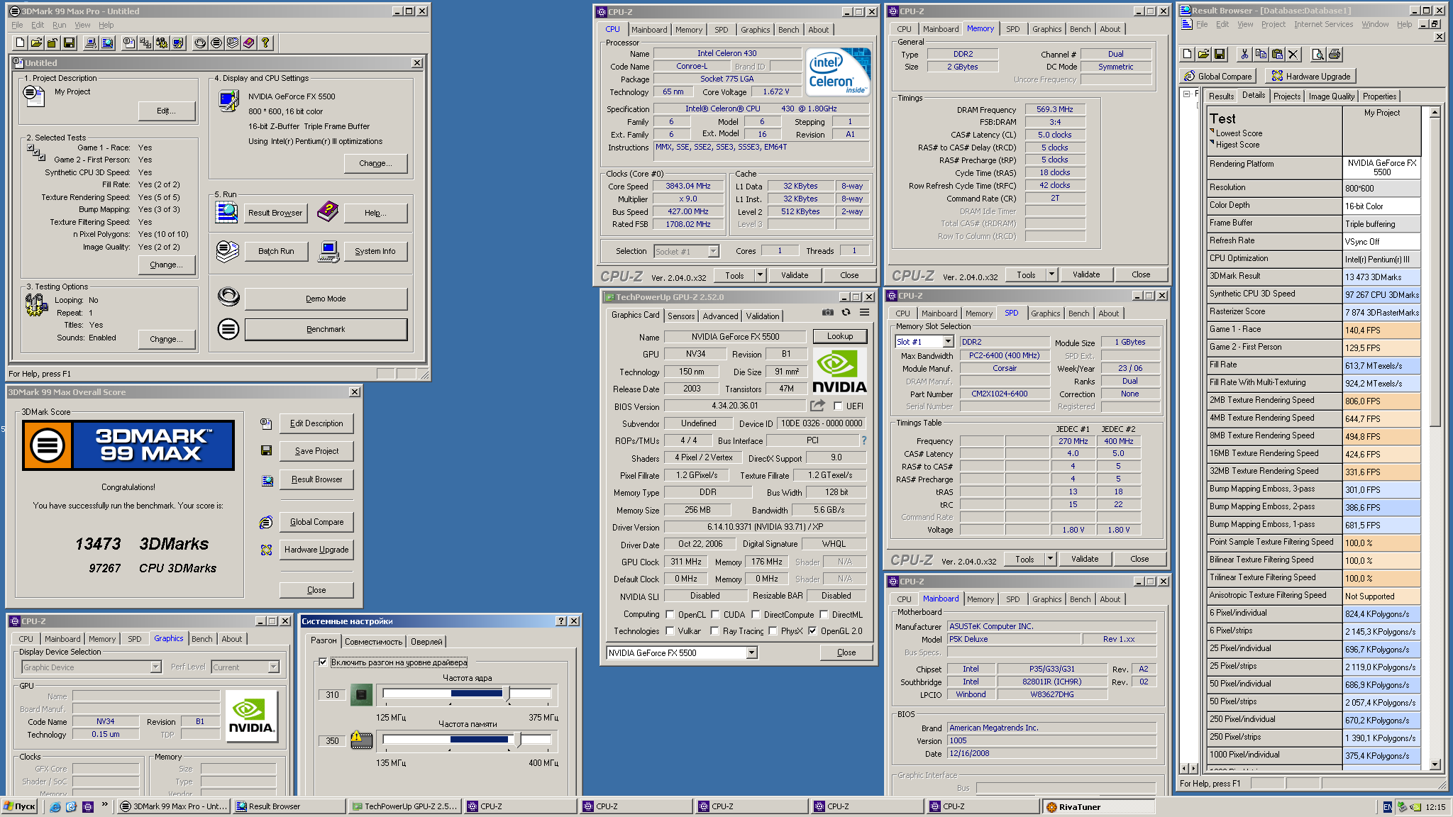1453x817 pixels.
Task: Open Graphic Device dropdown in CPU-Z Graphics
Action: [155, 667]
